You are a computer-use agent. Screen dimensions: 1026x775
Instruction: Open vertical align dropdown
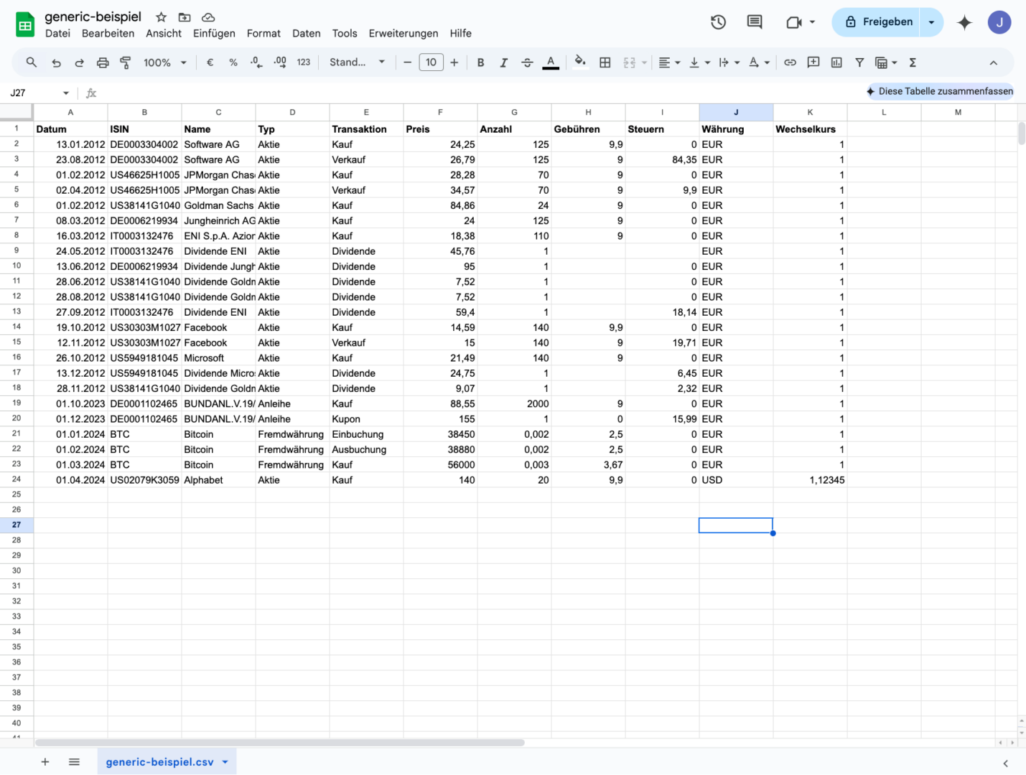(x=699, y=62)
